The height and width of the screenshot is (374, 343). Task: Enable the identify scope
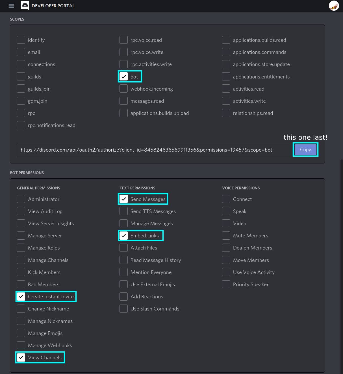click(x=21, y=40)
